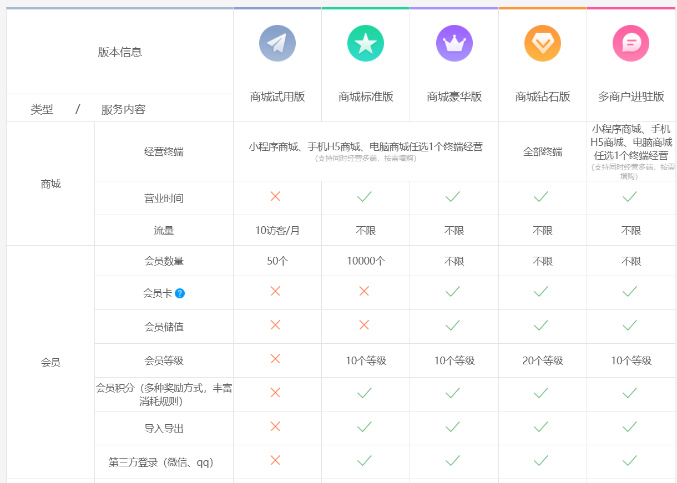Click the 全部终端 cell in 商城钻石版
Viewport: 677px width, 483px height.
543,152
